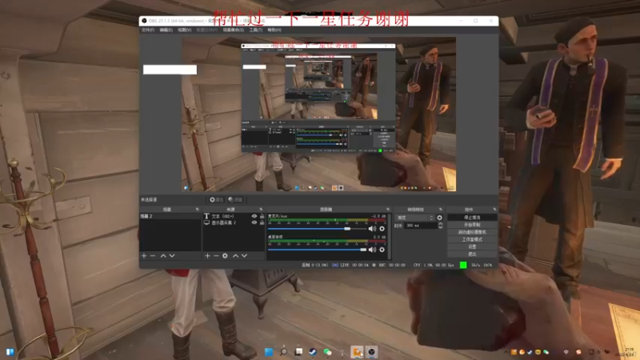The height and width of the screenshot is (360, 640).
Task: Open the Edit menu in OBS
Action: (166, 30)
